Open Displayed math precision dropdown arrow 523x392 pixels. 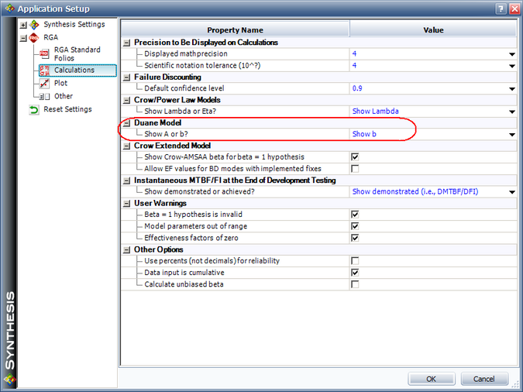click(x=512, y=54)
